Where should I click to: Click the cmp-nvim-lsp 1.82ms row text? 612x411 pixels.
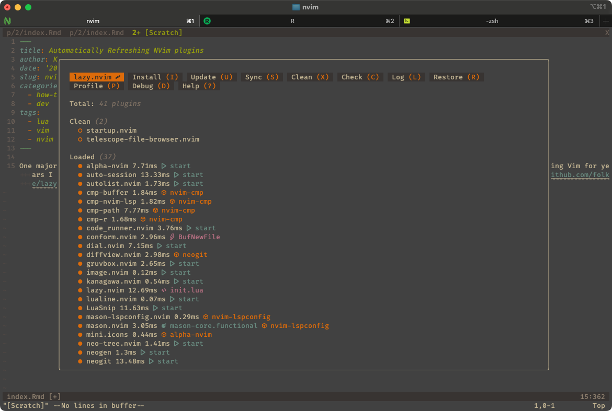coord(126,202)
